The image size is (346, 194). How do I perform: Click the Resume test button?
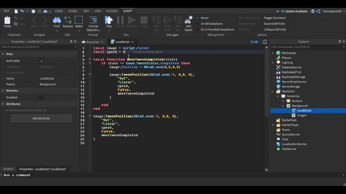coord(132,20)
